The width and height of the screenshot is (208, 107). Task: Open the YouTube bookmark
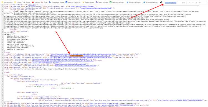36,2
